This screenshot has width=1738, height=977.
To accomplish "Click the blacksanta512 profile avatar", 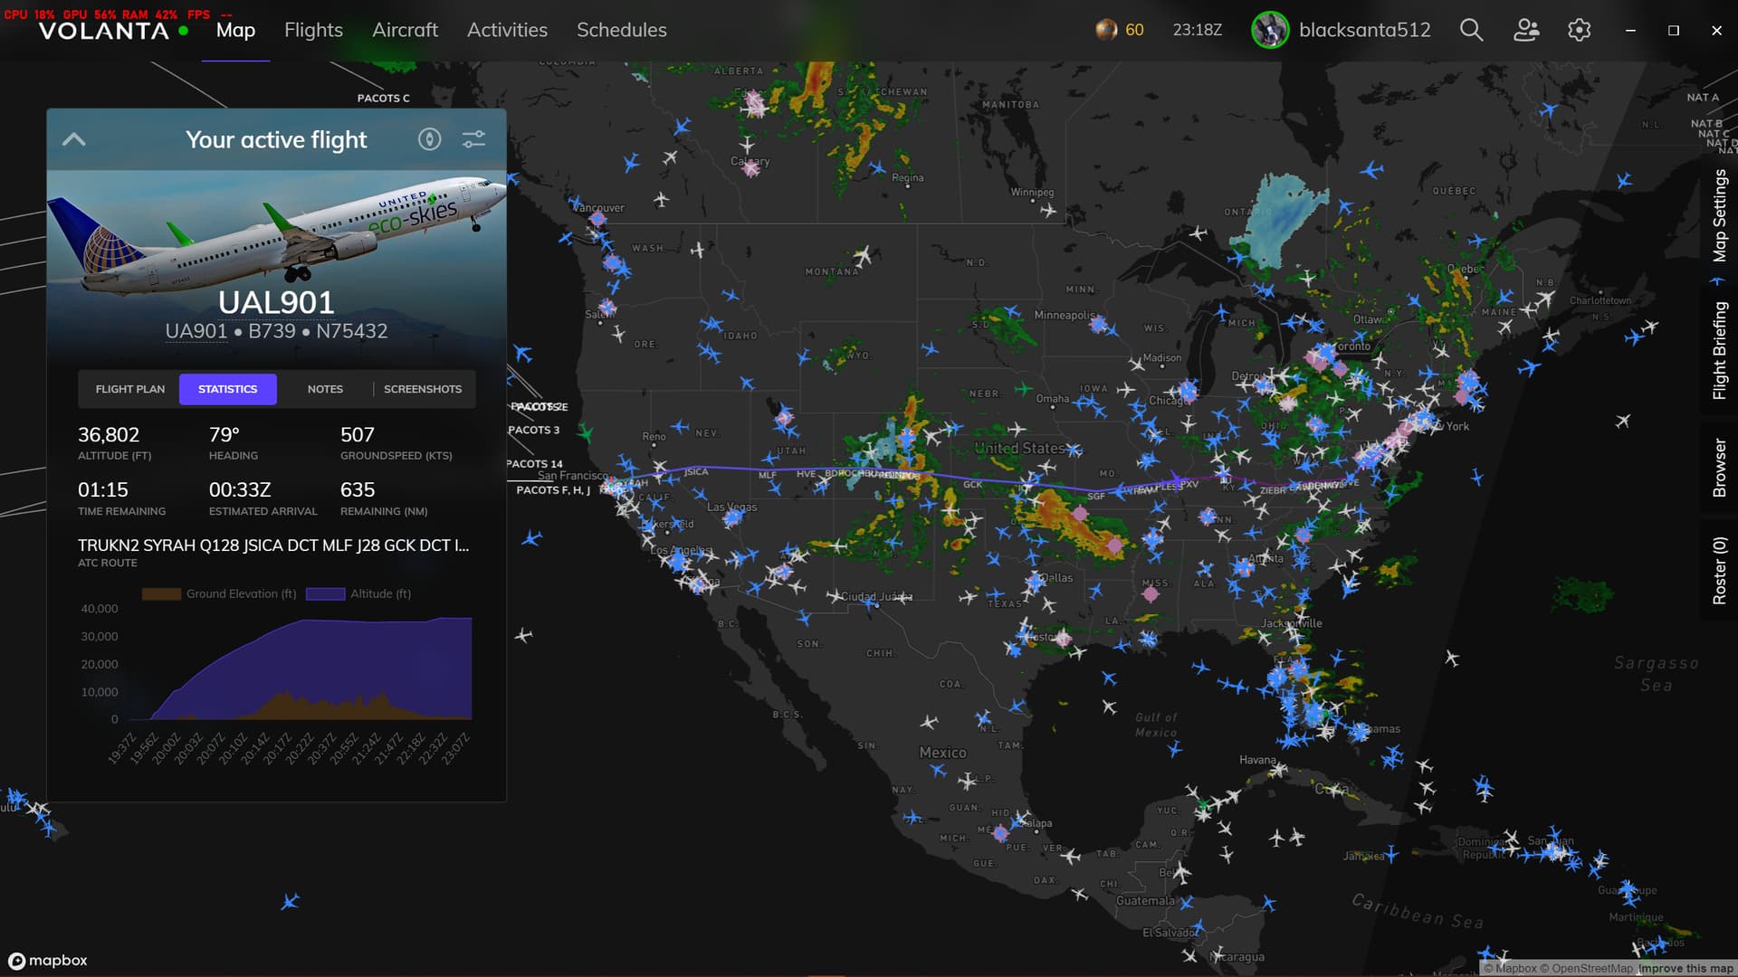I will tap(1270, 30).
